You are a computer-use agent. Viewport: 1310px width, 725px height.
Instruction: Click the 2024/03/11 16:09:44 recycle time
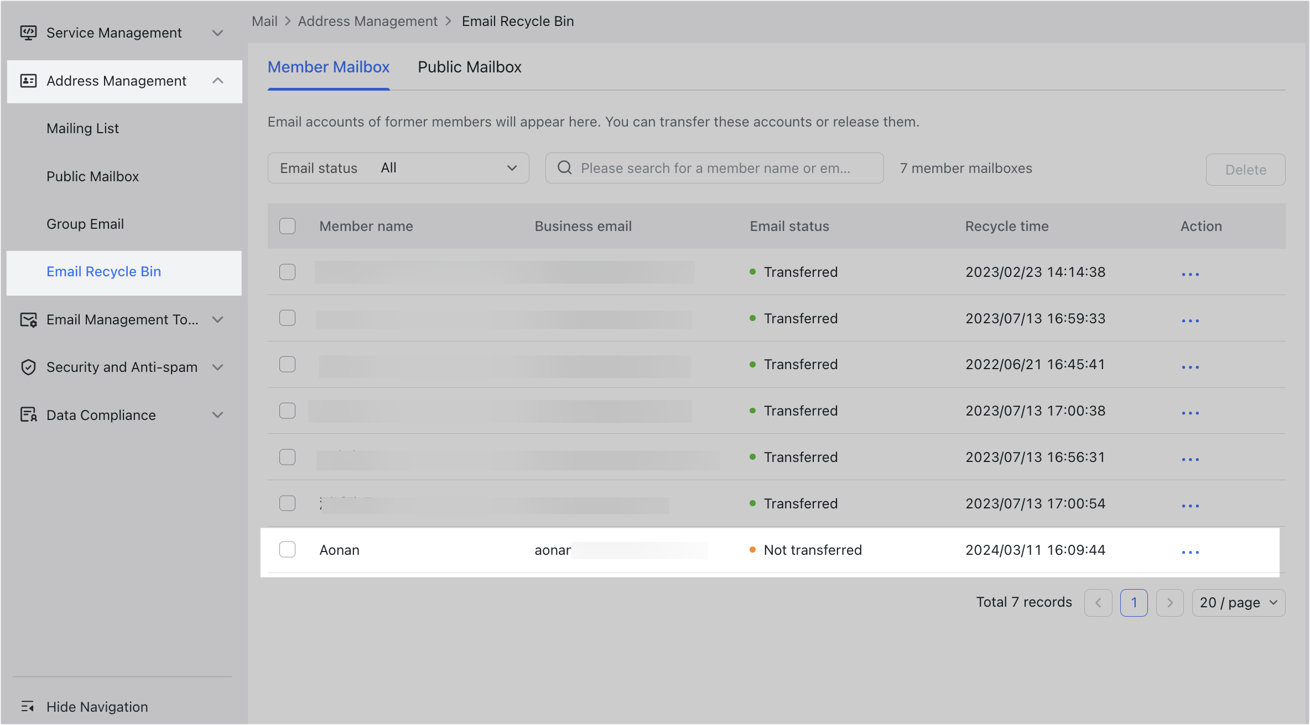pyautogui.click(x=1035, y=550)
